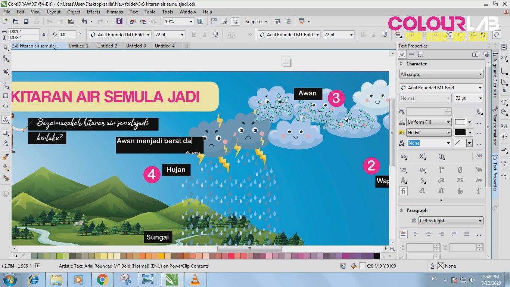Click the text fill color white swatch
This screenshot has width=510, height=287.
[x=460, y=122]
